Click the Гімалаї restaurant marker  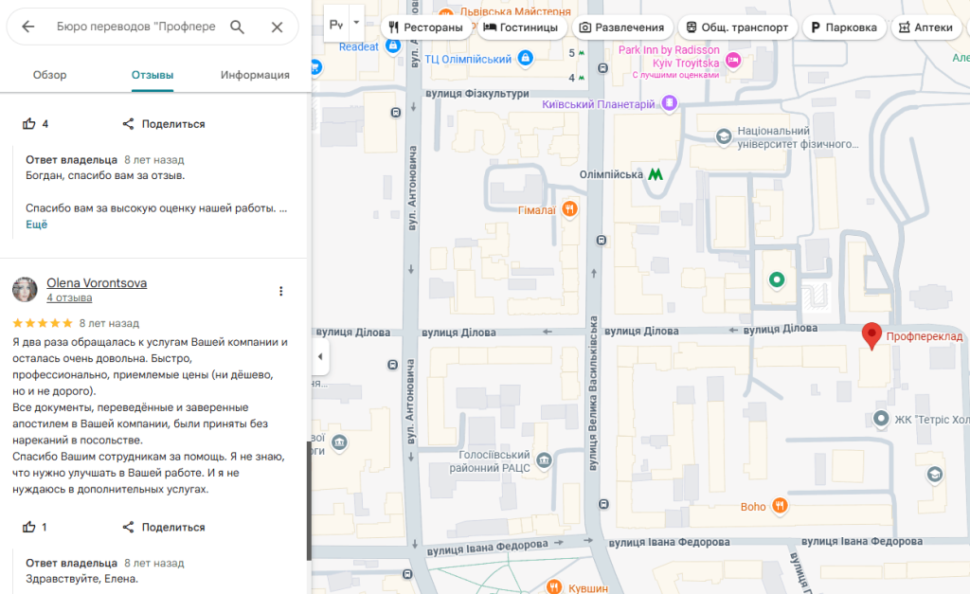tap(569, 209)
